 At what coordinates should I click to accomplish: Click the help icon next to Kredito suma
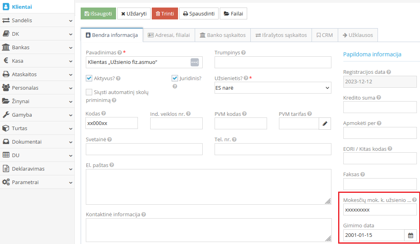click(x=379, y=98)
